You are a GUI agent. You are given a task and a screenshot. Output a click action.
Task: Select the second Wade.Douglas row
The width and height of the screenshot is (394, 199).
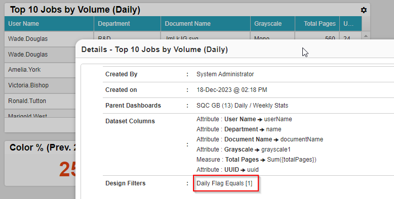(x=40, y=55)
